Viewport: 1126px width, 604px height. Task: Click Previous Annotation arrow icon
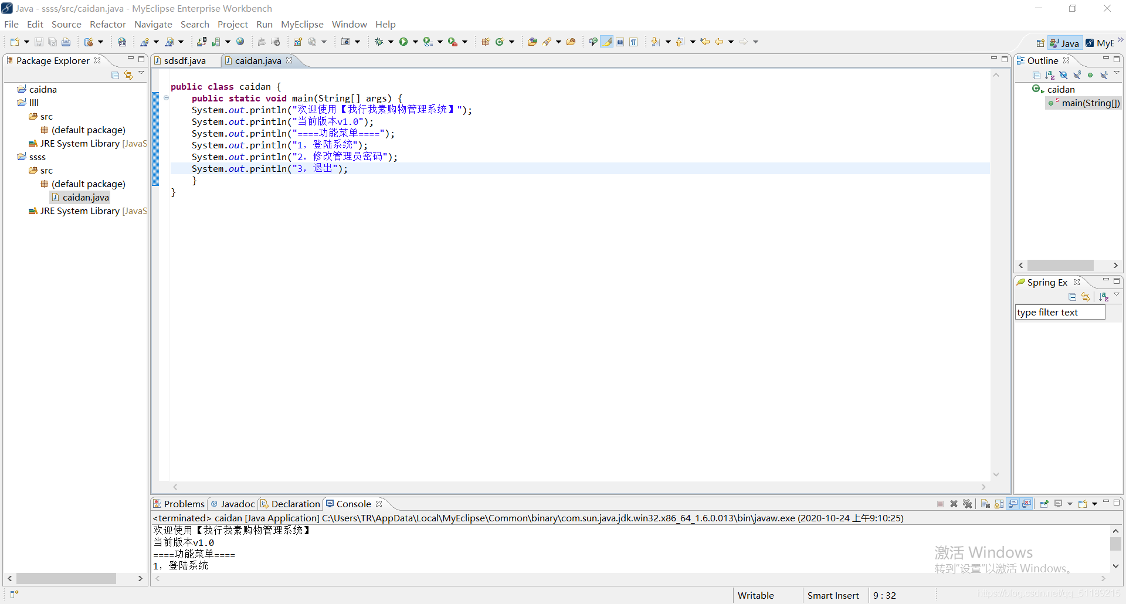point(680,42)
